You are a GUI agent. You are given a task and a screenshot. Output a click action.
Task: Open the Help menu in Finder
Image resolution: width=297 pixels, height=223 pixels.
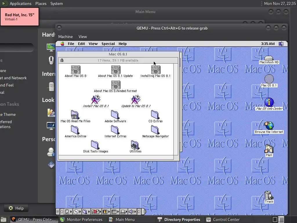[x=123, y=44]
